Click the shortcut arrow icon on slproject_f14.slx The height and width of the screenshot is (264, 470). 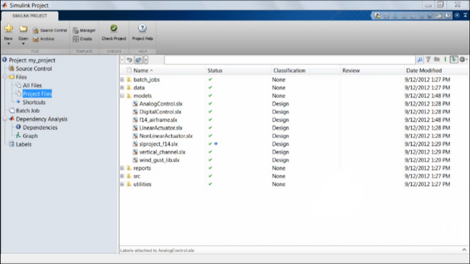[216, 144]
